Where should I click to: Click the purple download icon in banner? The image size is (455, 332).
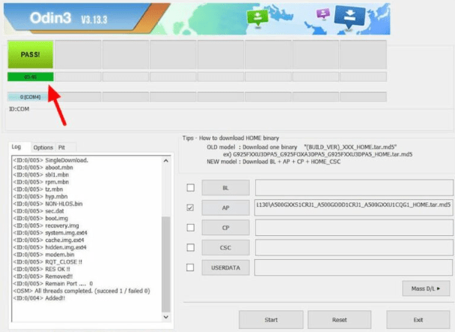(323, 14)
